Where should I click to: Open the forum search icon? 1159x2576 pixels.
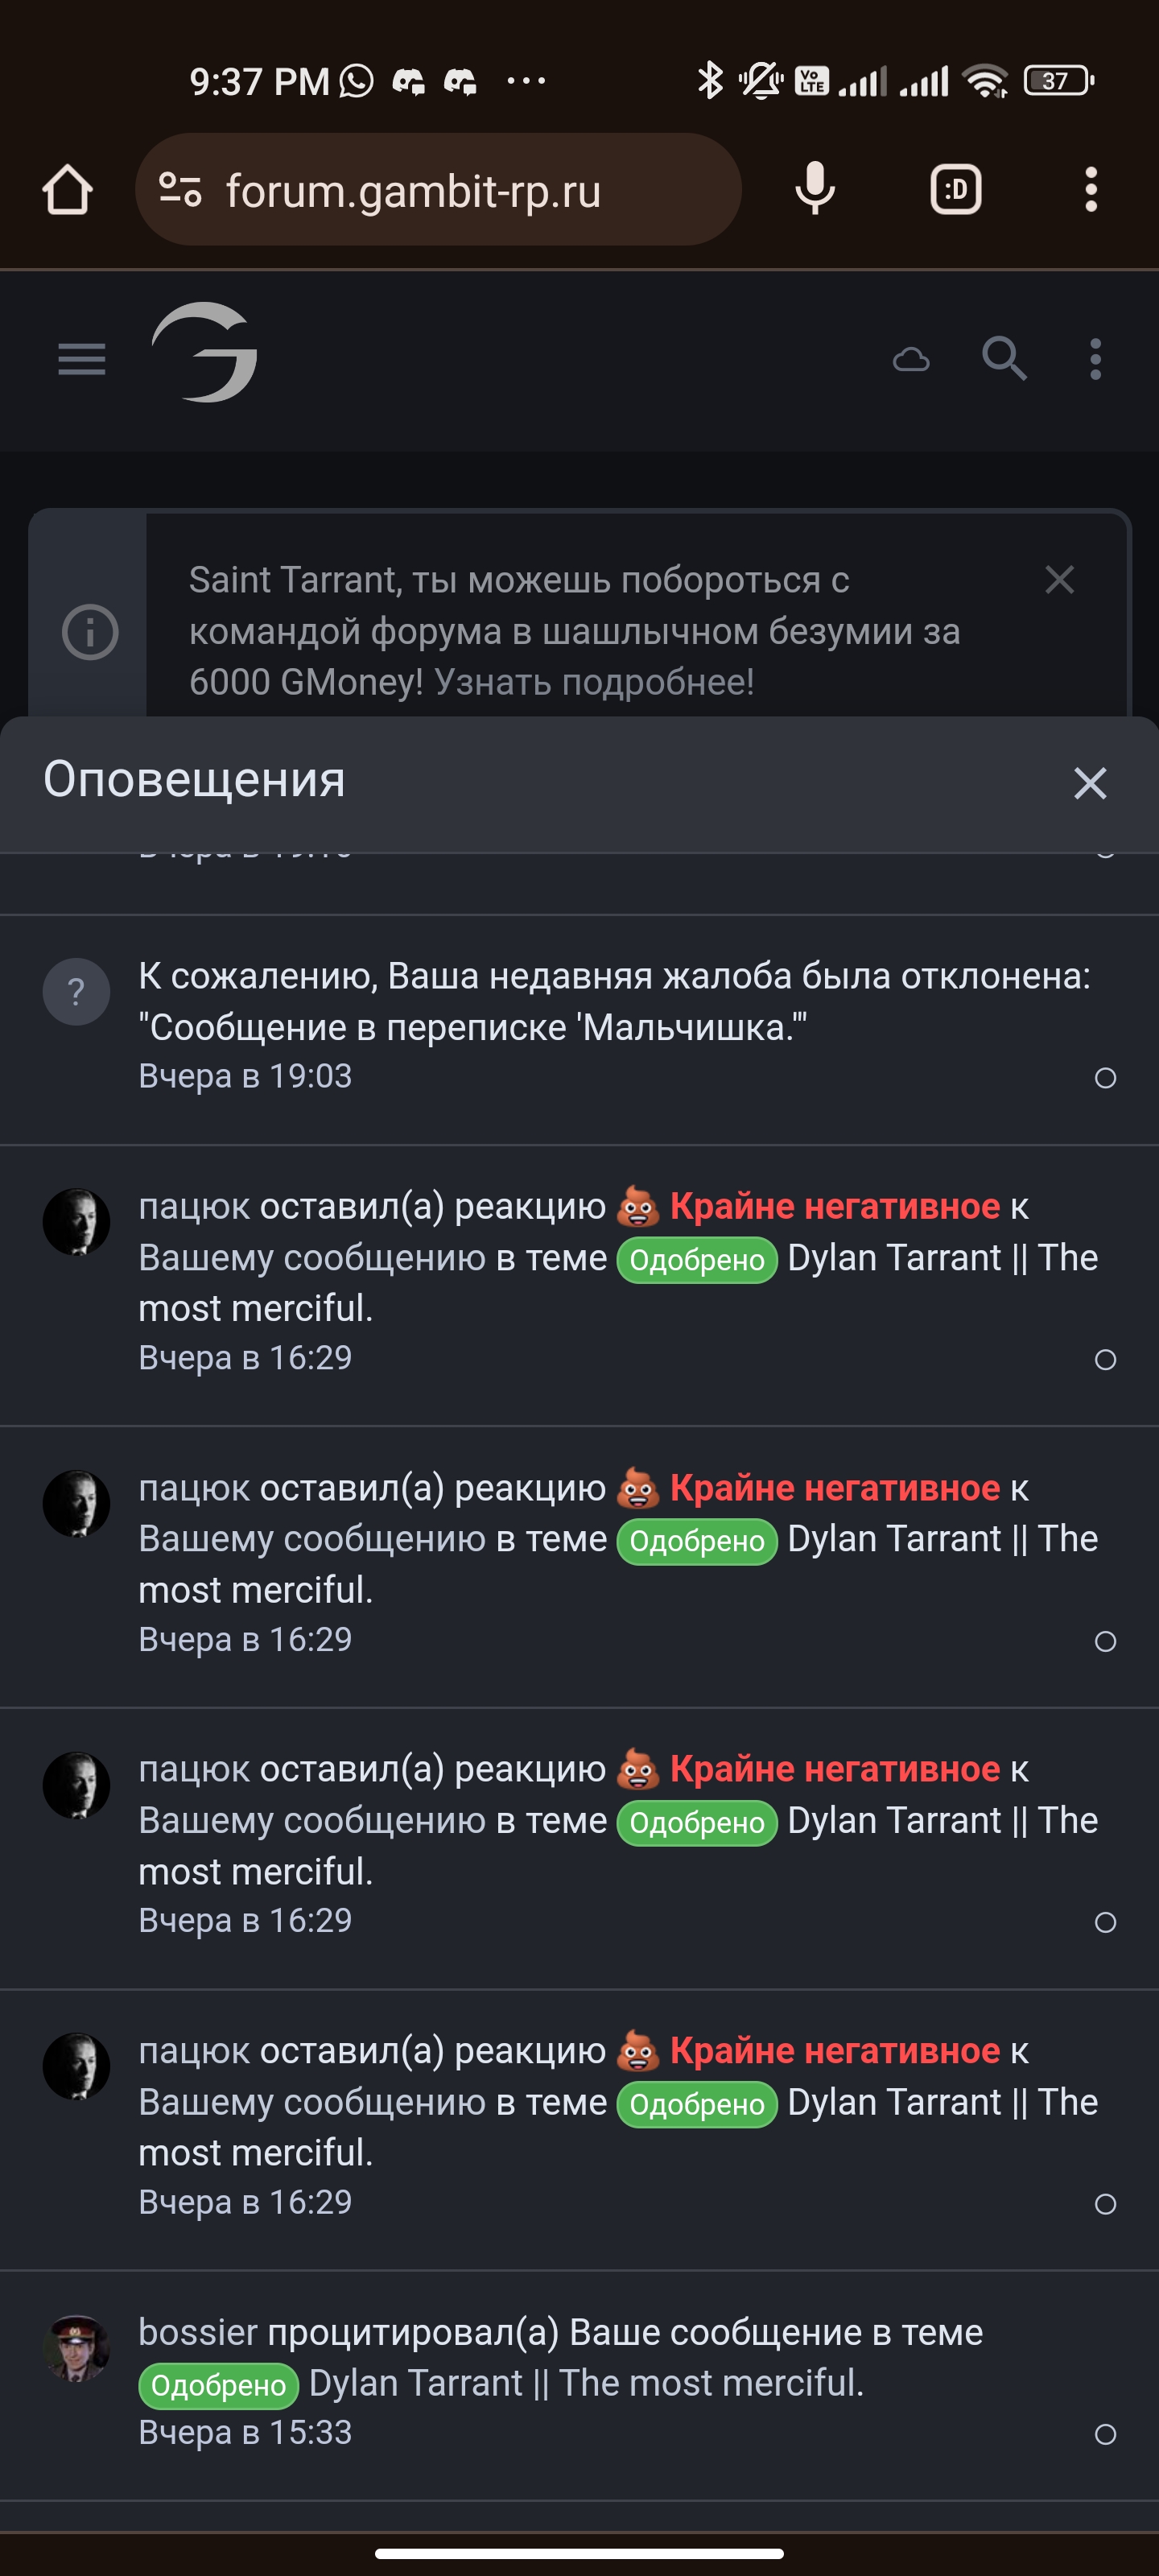pyautogui.click(x=1004, y=359)
